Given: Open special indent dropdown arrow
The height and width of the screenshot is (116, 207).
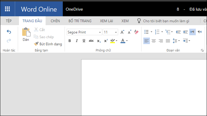Looking at the screenshot, I should (189, 41).
